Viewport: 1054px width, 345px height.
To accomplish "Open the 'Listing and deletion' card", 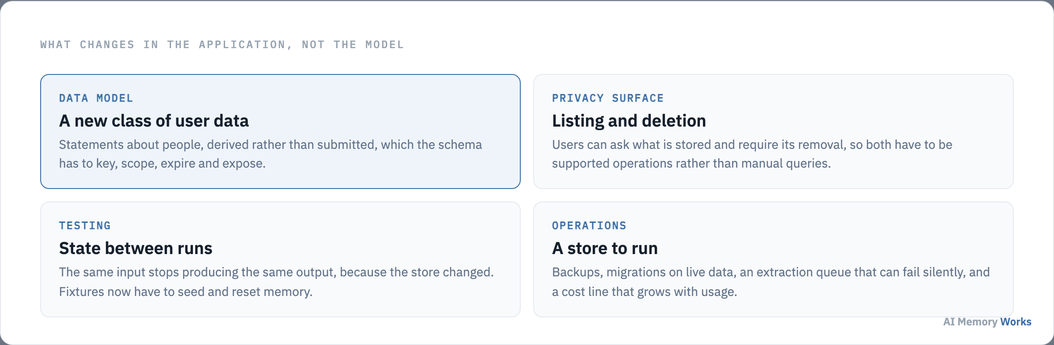I will coord(774,131).
